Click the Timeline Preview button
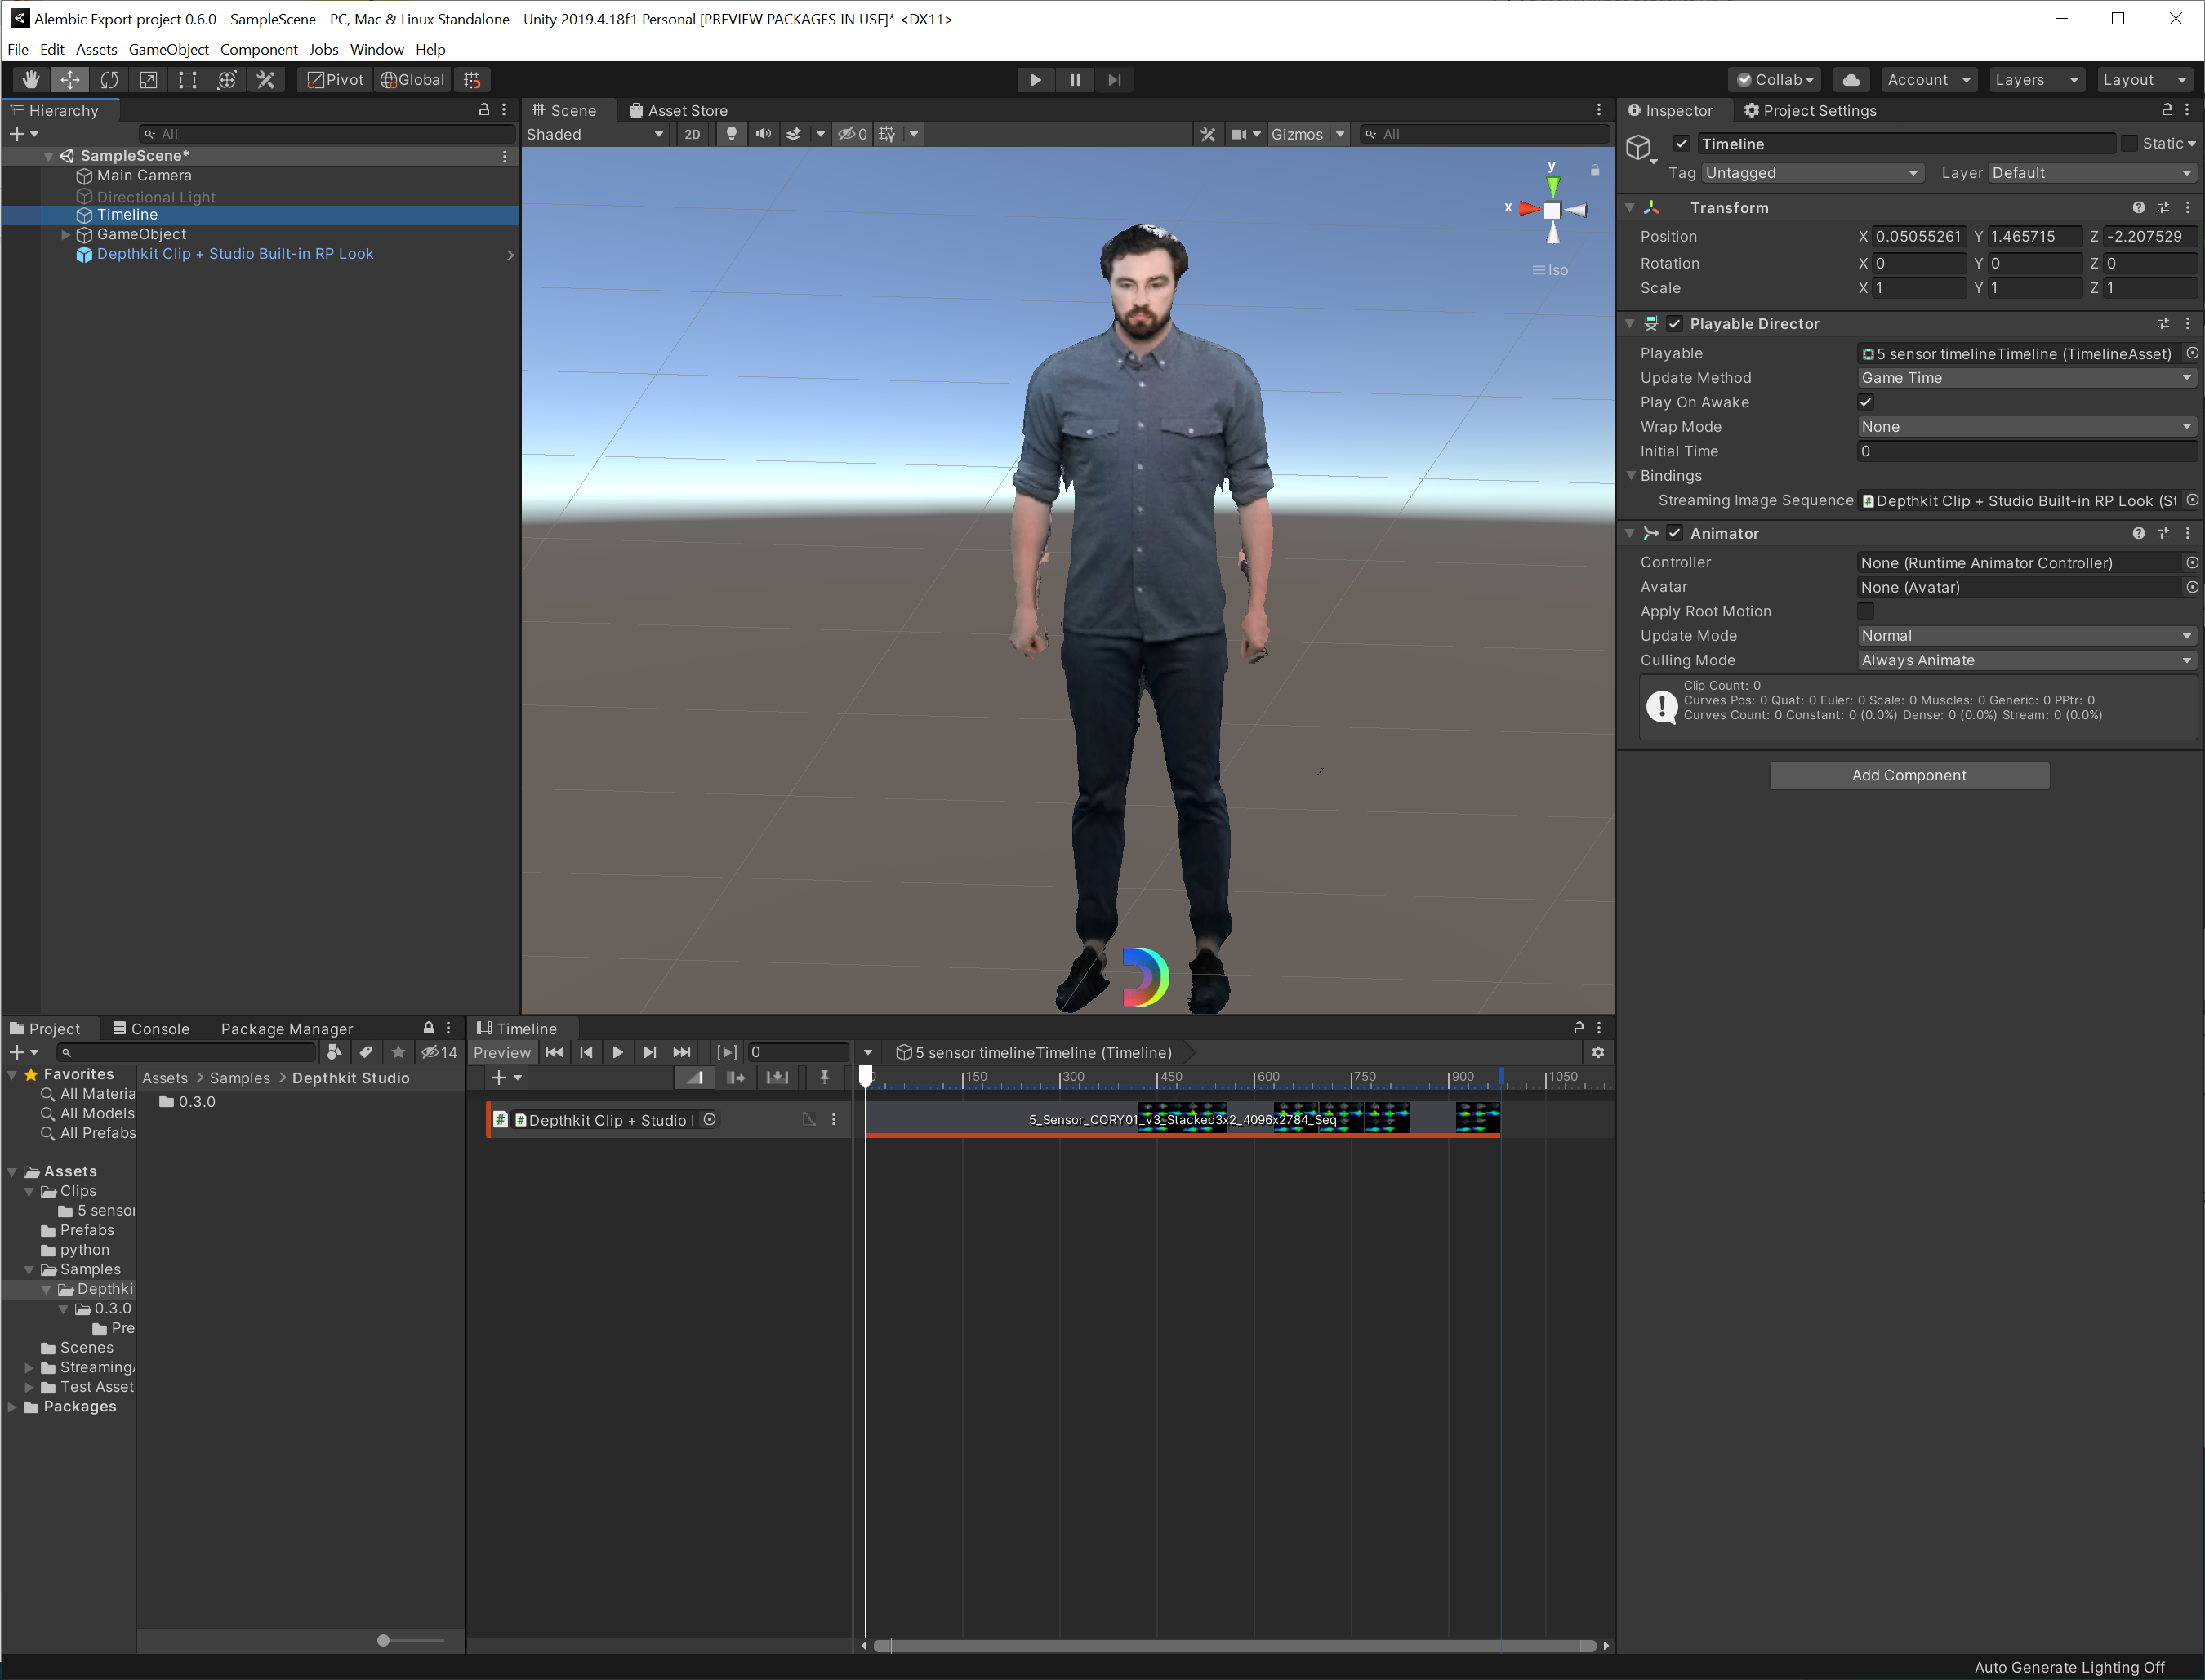The height and width of the screenshot is (1680, 2205). pyautogui.click(x=502, y=1052)
